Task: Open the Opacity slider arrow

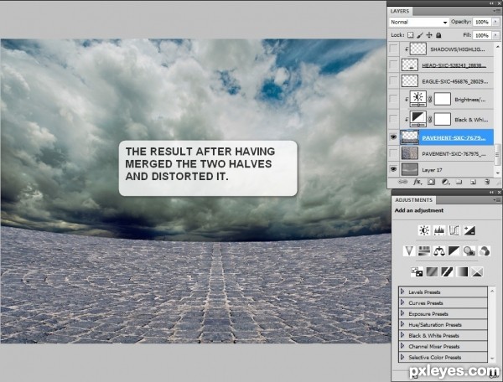Action: [x=495, y=22]
